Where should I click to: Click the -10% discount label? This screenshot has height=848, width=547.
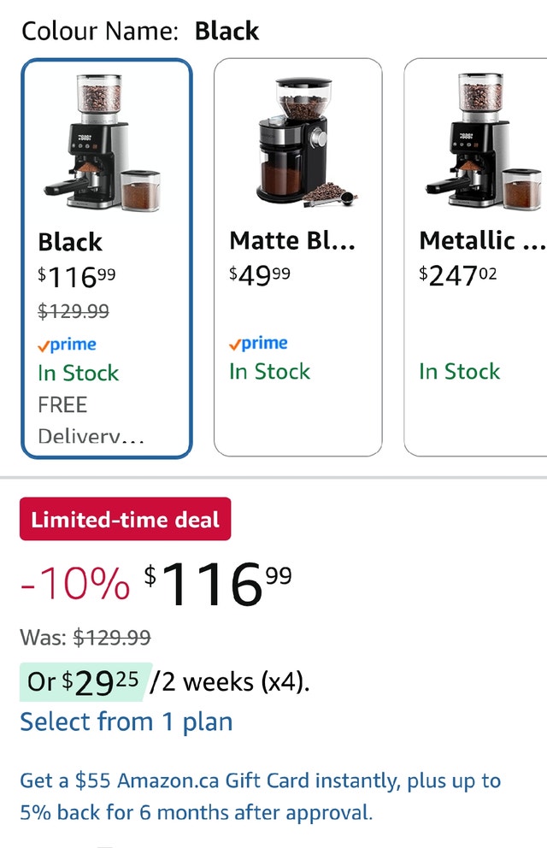[x=75, y=585]
